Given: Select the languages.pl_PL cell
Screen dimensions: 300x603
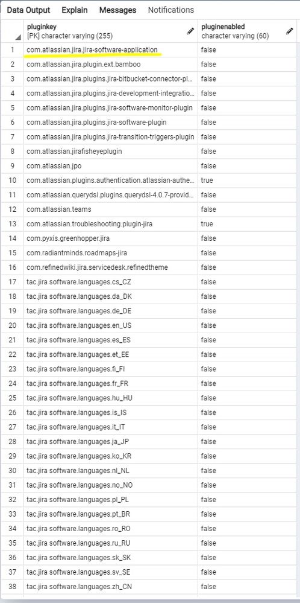Looking at the screenshot, I should tap(110, 500).
